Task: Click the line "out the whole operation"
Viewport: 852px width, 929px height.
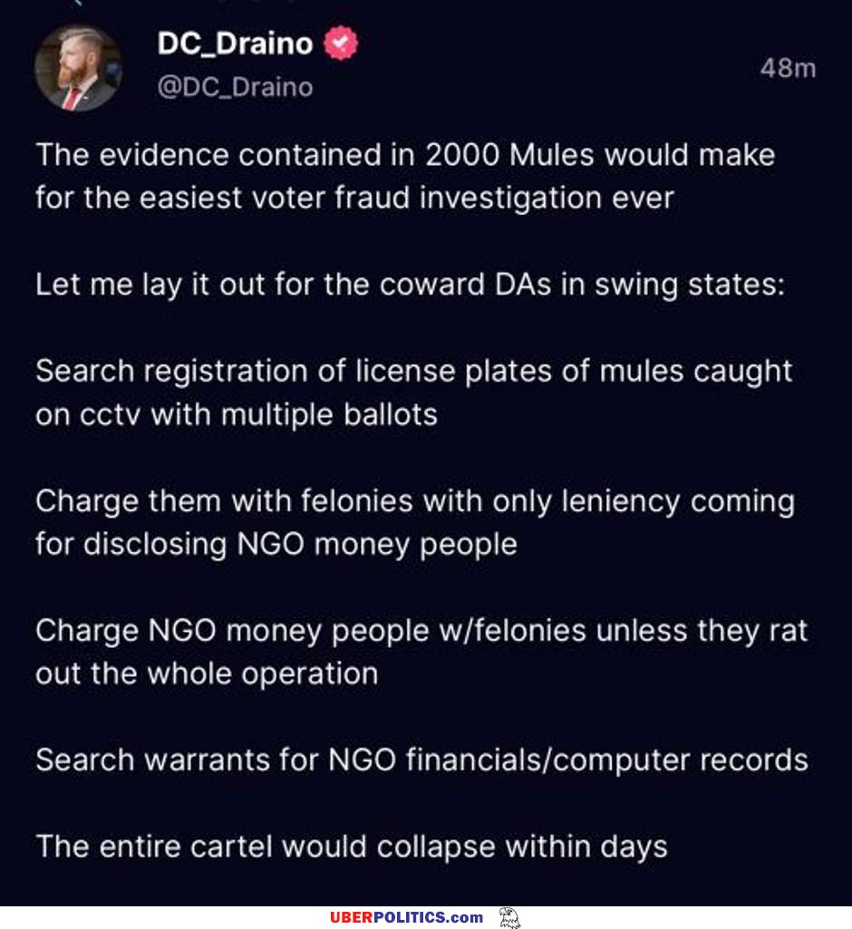Action: [207, 674]
